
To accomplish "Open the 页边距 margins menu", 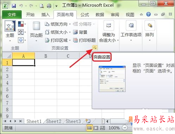I will (x=36, y=31).
